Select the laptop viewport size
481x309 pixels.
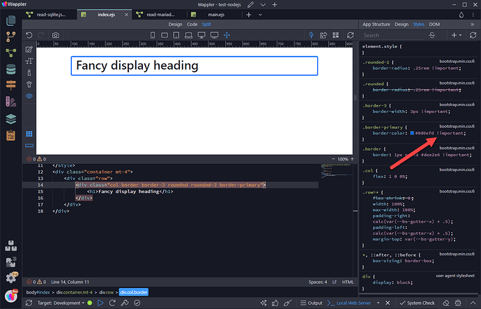189,35
